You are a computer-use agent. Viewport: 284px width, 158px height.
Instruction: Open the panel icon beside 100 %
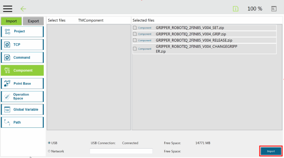(274, 9)
